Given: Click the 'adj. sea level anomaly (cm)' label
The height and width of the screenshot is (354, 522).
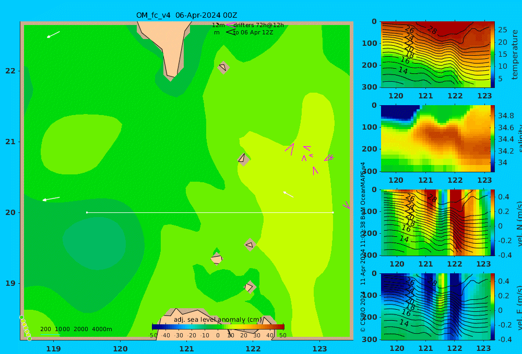Looking at the screenshot, I should point(218,320).
